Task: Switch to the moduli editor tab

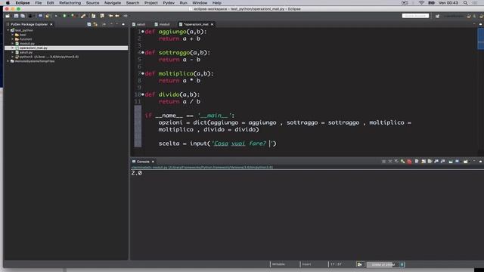Action: coord(162,24)
